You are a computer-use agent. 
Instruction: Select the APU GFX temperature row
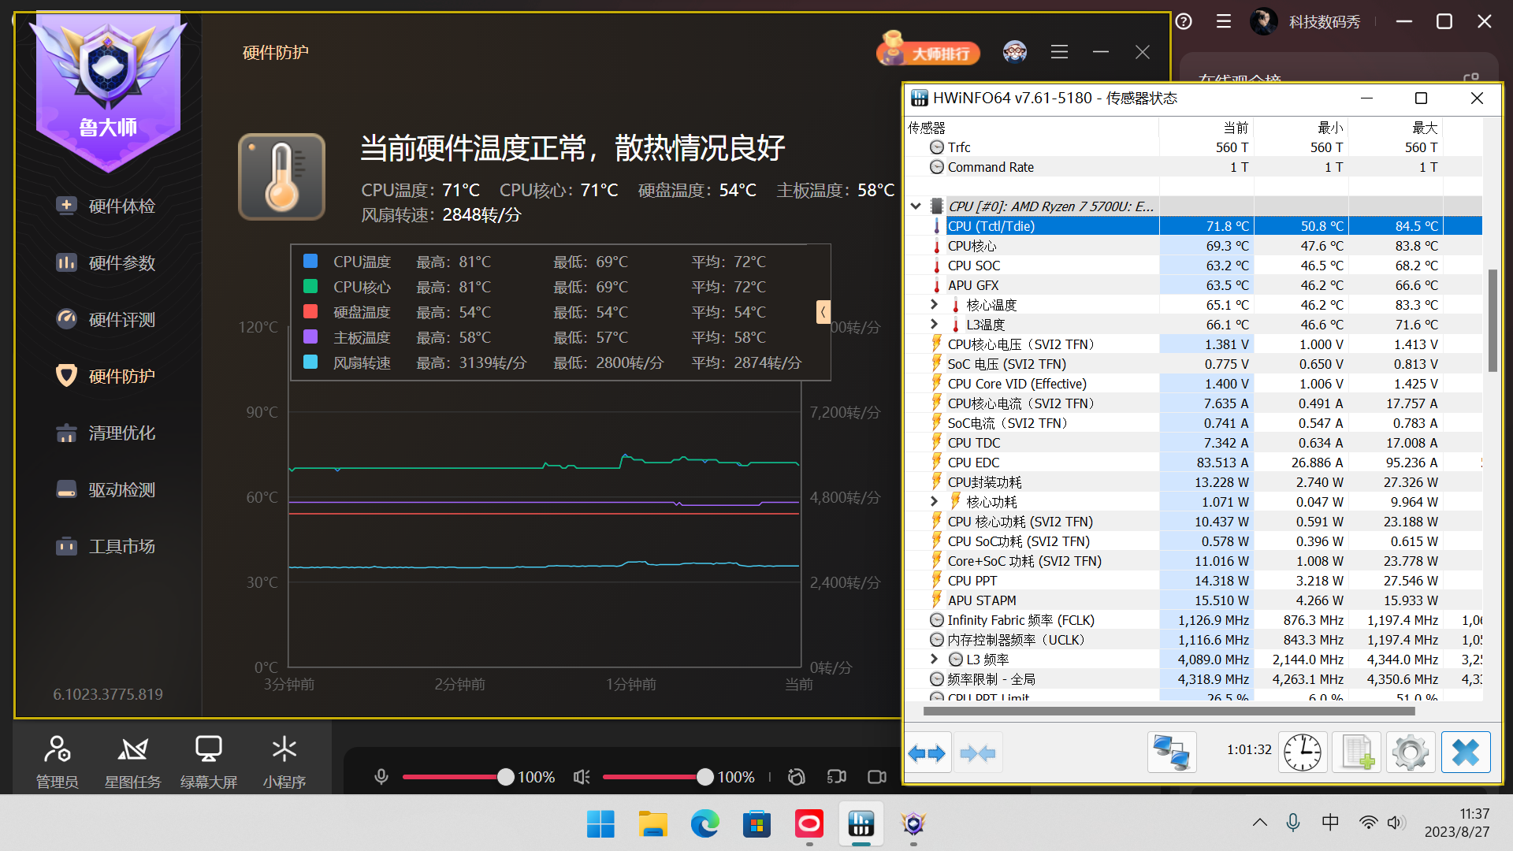coord(1194,285)
